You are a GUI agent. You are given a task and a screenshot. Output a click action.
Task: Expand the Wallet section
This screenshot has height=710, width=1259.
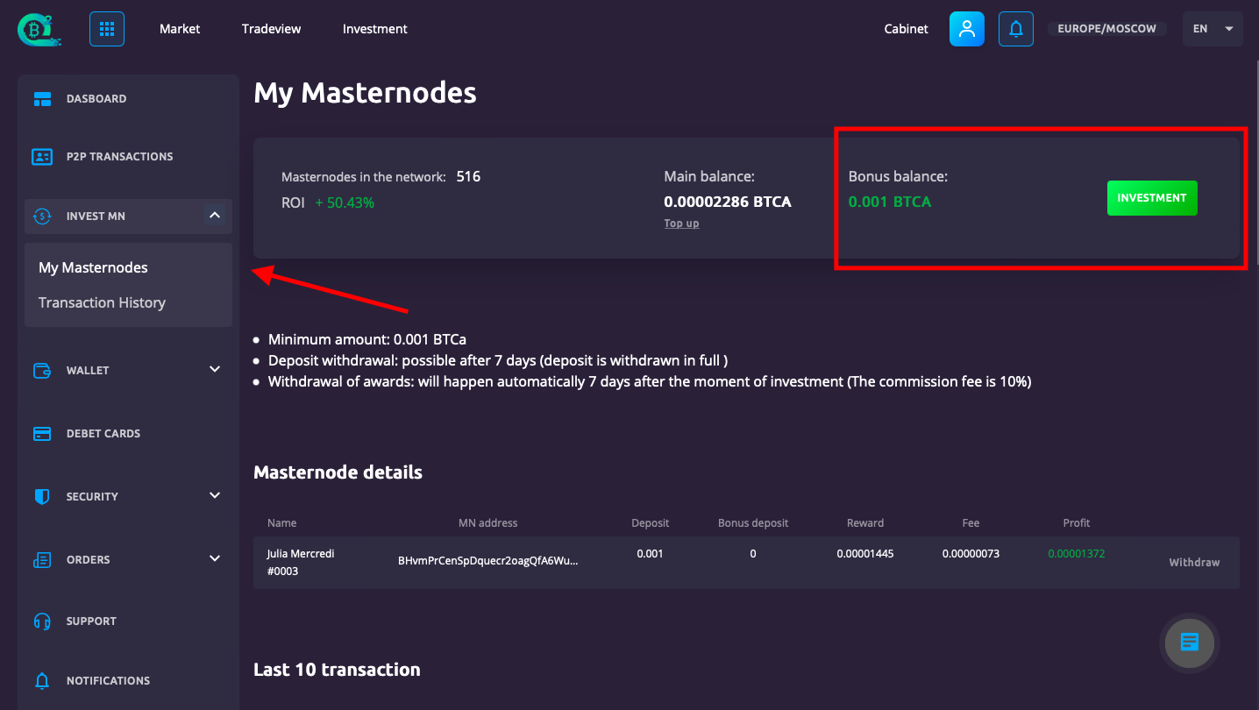pyautogui.click(x=215, y=370)
